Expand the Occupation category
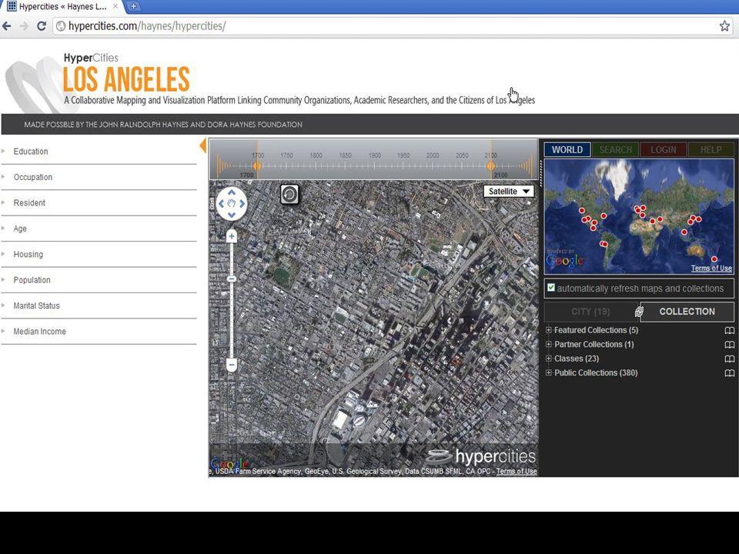Screen dimensions: 739x554 coord(99,177)
